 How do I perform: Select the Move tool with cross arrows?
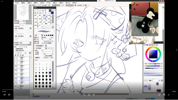click(35, 13)
